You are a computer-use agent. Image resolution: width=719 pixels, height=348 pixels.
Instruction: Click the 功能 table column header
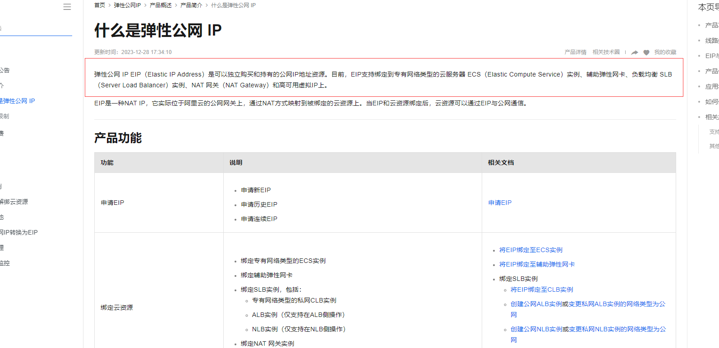pyautogui.click(x=107, y=163)
